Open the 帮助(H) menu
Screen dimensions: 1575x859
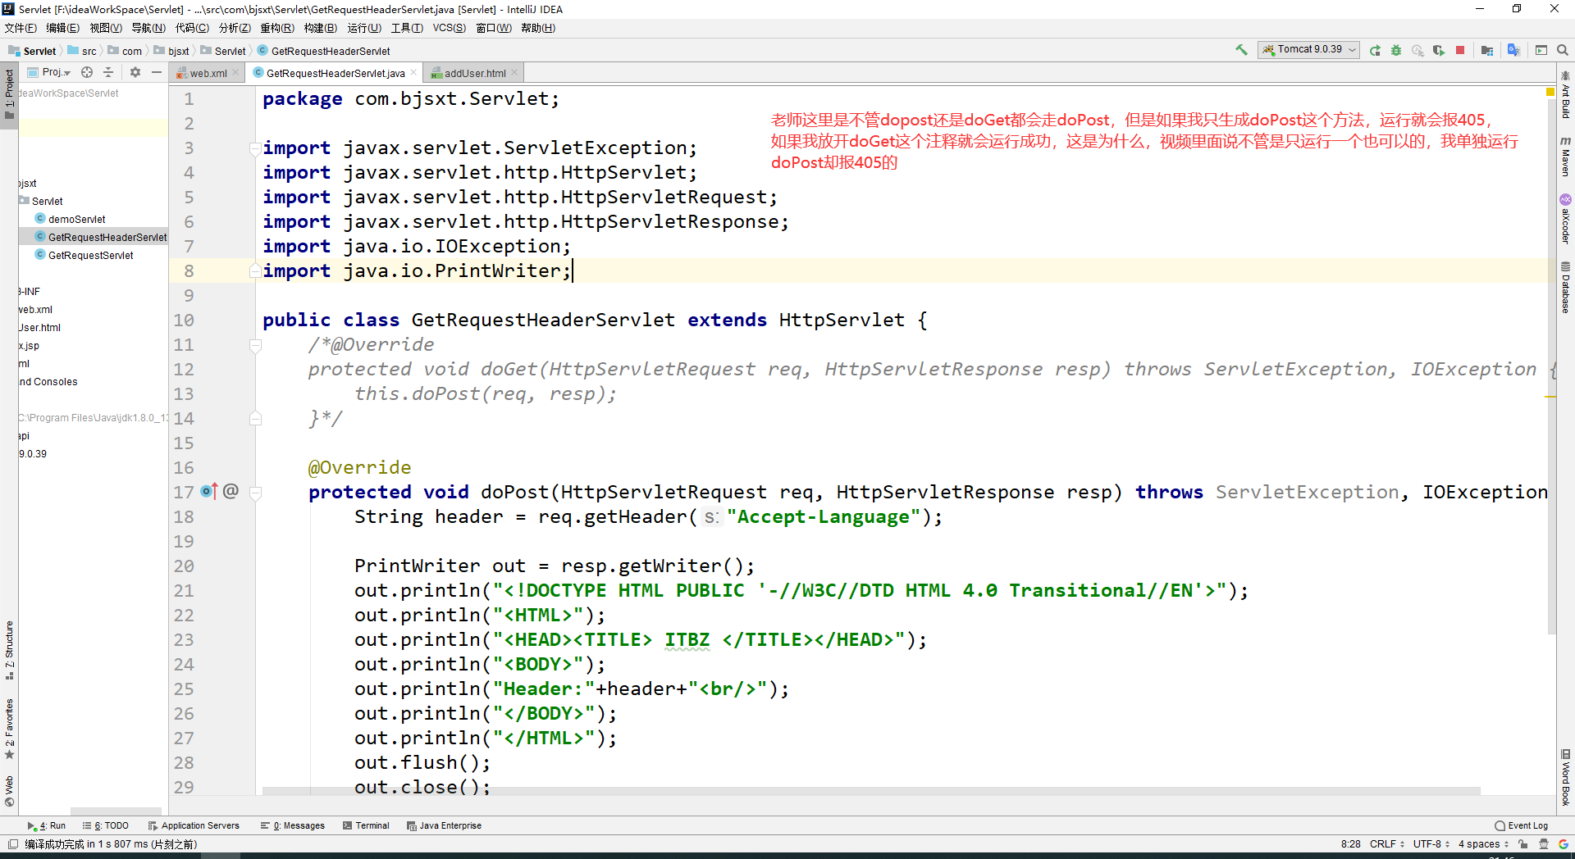pos(538,28)
